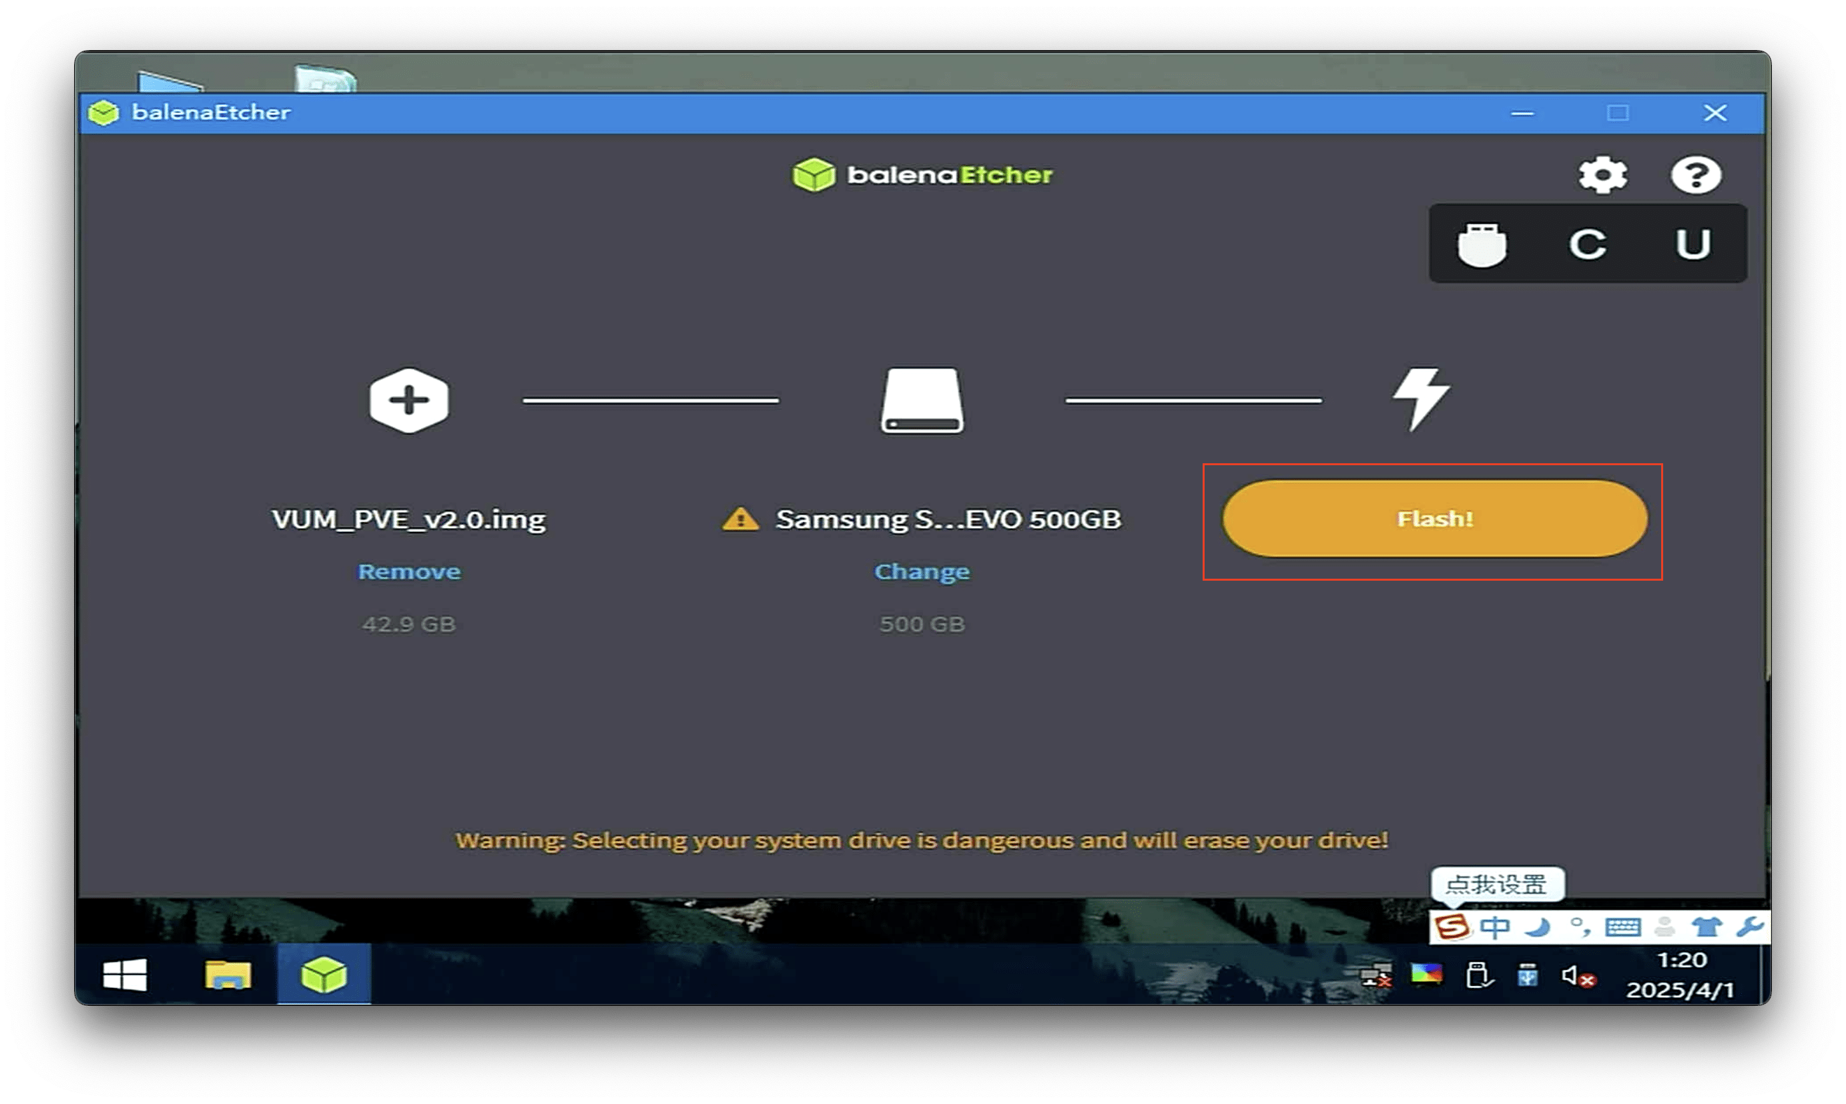Click the drive warning triangle icon
The width and height of the screenshot is (1846, 1104).
[x=740, y=519]
